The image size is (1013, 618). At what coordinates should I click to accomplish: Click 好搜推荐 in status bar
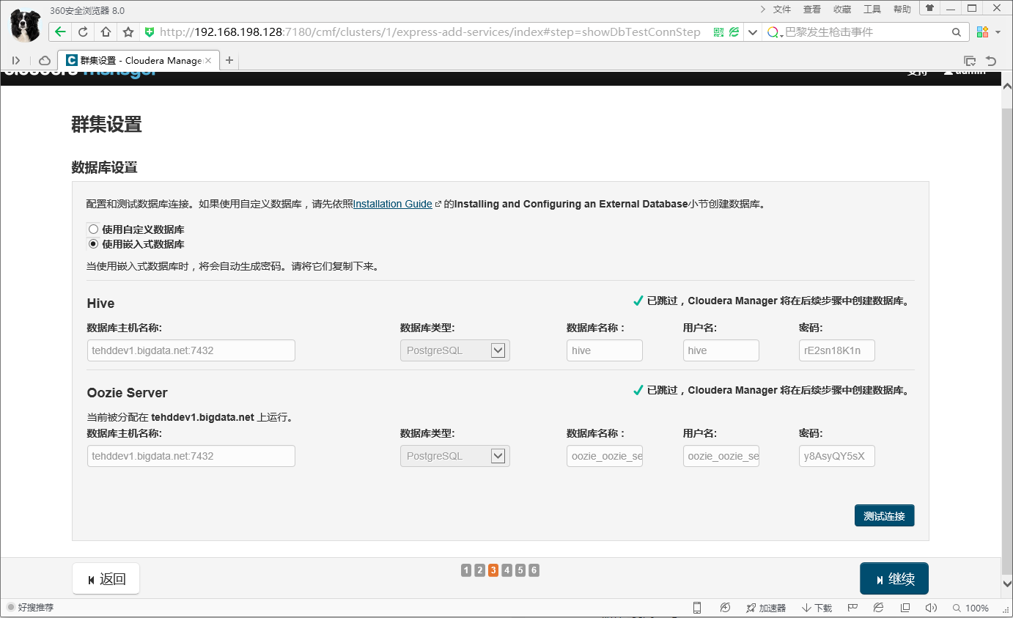click(30, 608)
